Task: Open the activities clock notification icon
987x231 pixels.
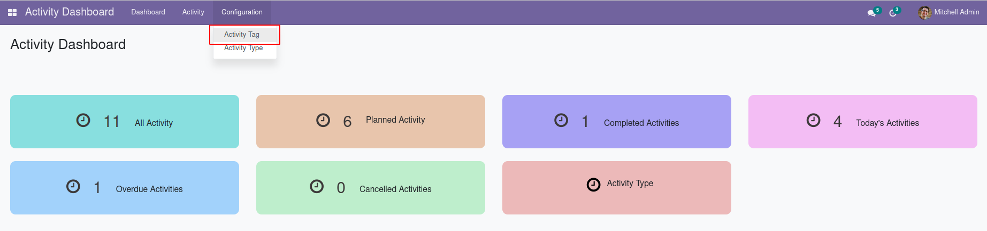Action: coord(892,13)
